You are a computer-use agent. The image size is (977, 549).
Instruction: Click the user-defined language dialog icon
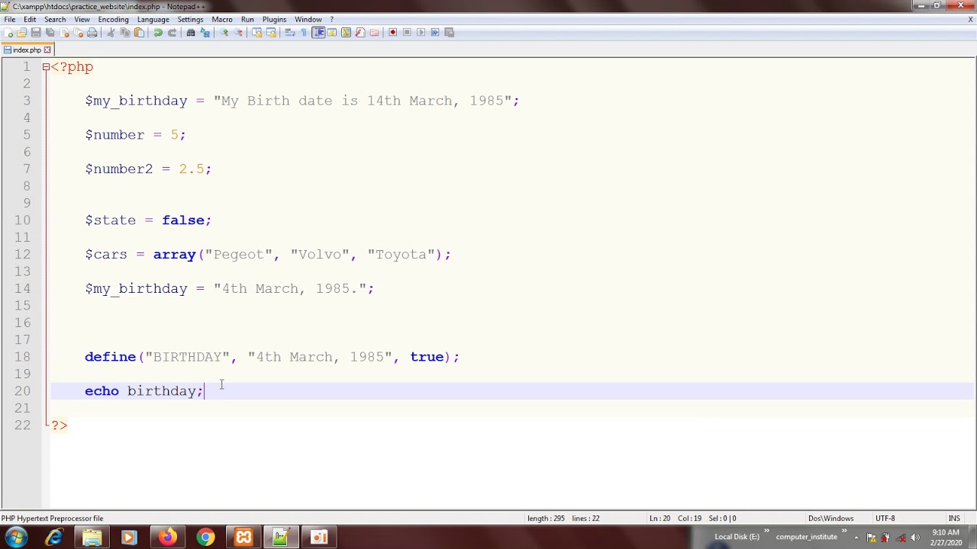pyautogui.click(x=332, y=32)
